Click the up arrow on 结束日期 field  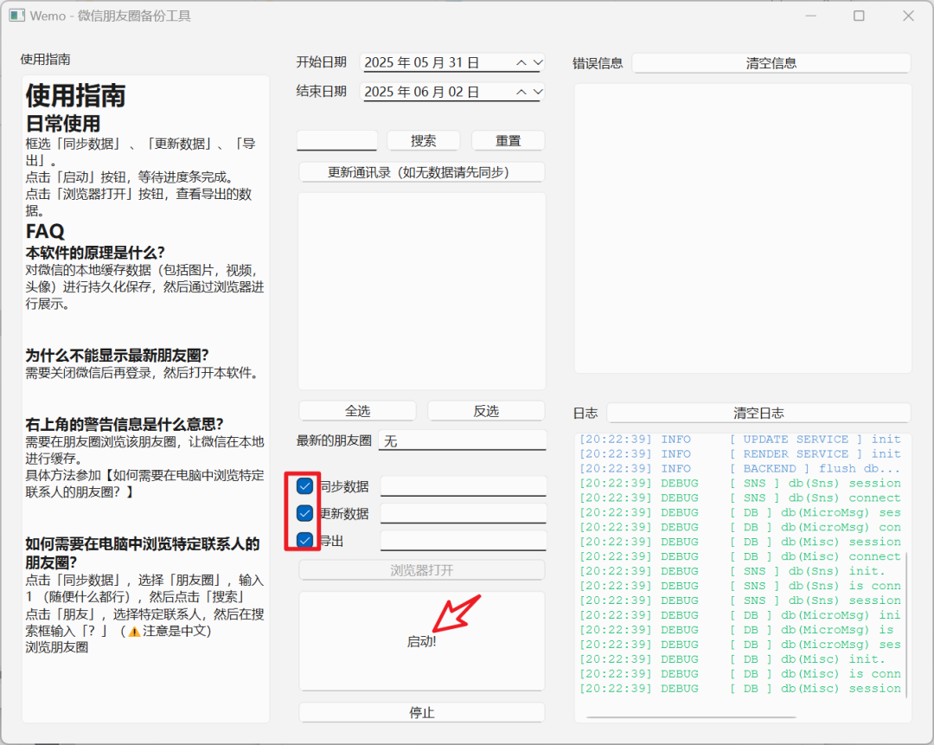coord(522,91)
